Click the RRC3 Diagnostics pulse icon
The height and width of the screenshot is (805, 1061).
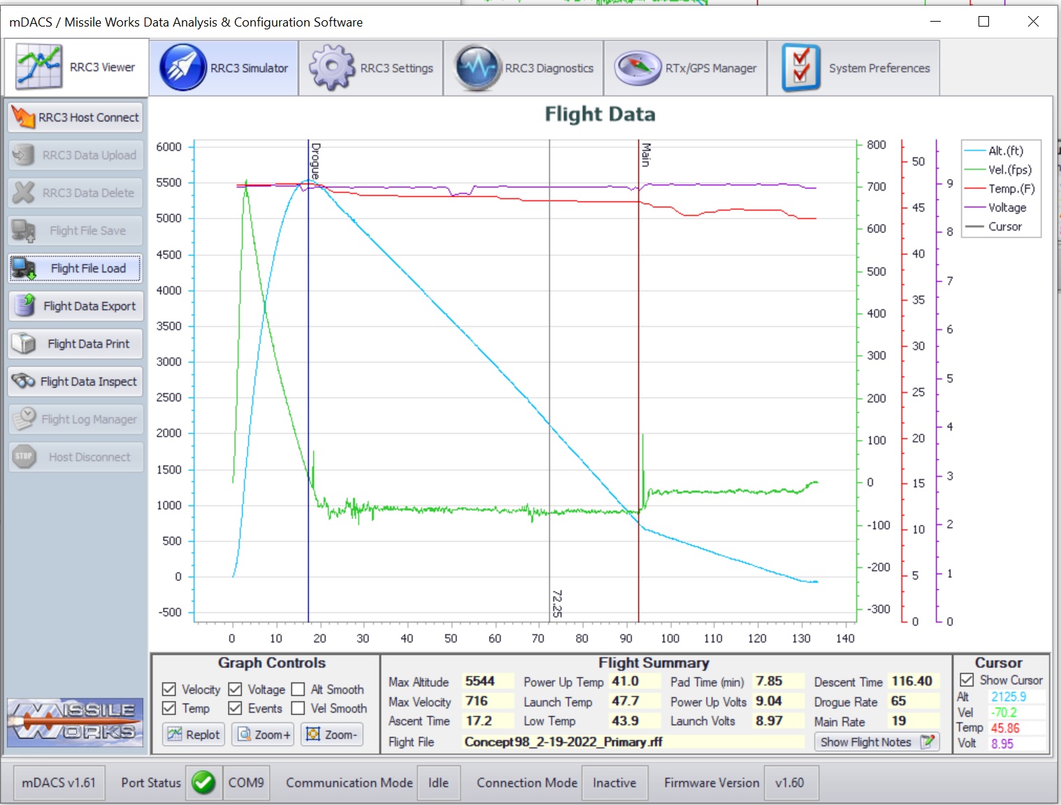[477, 68]
